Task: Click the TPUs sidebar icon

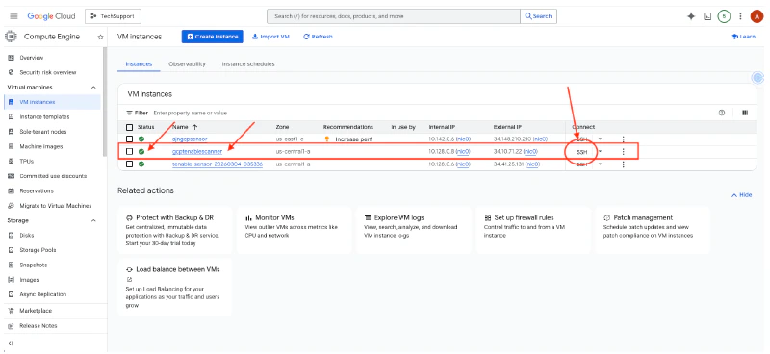Action: [11, 161]
